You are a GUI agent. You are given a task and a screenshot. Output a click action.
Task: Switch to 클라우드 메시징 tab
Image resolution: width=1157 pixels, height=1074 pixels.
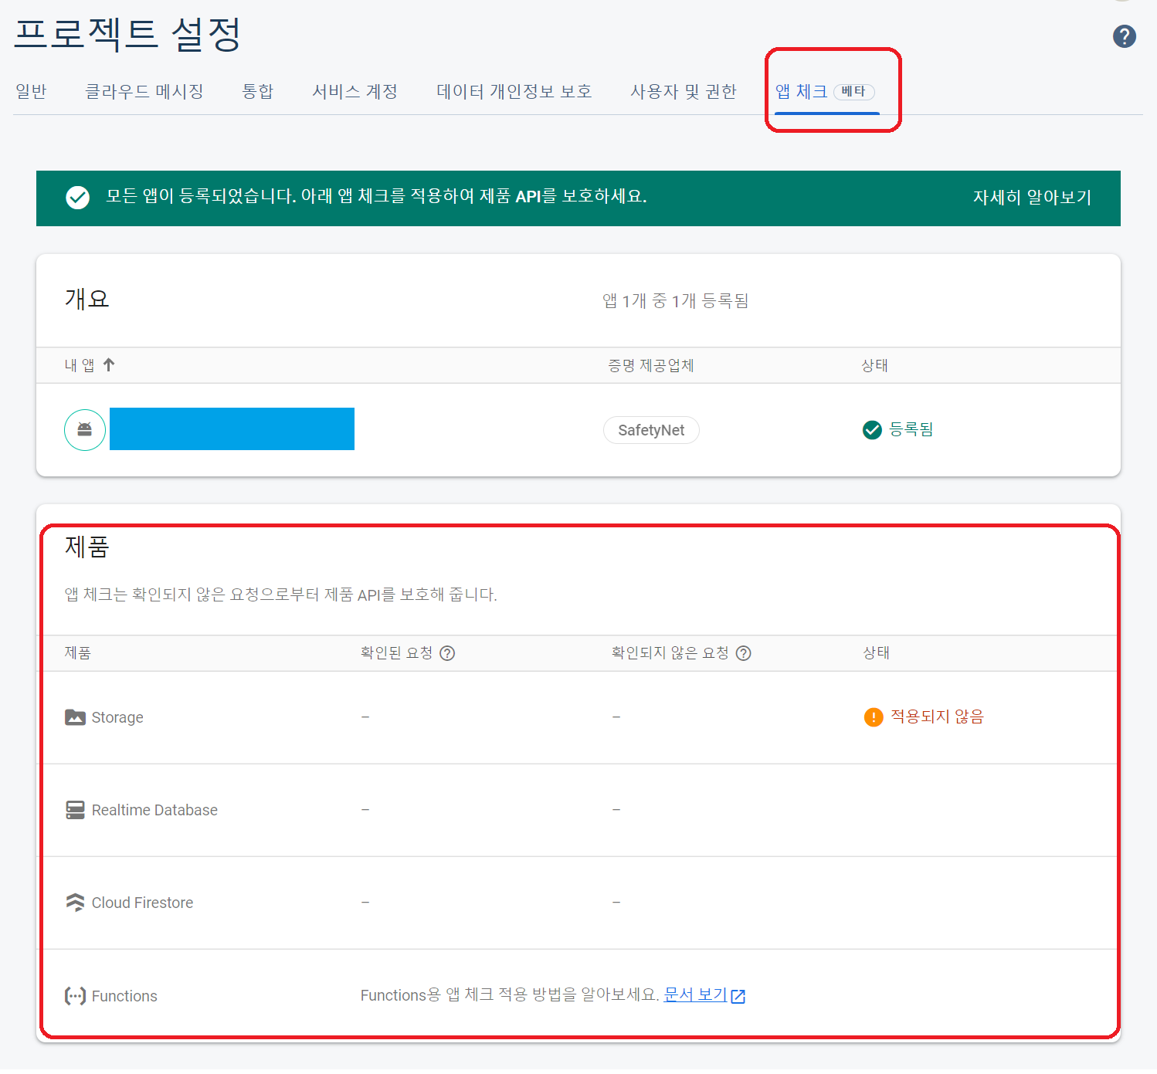point(144,92)
